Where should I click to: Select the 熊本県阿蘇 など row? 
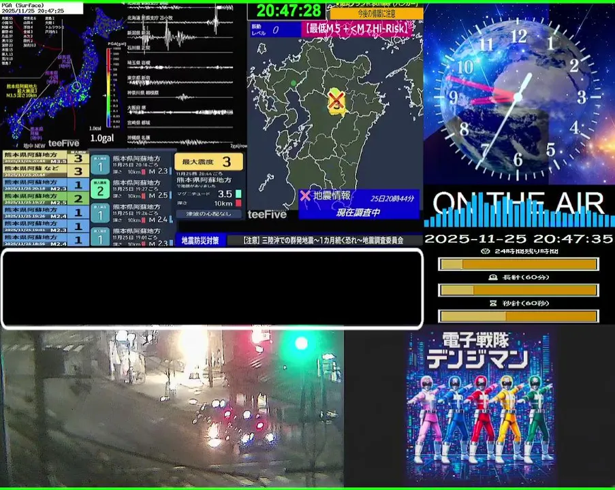[46, 171]
